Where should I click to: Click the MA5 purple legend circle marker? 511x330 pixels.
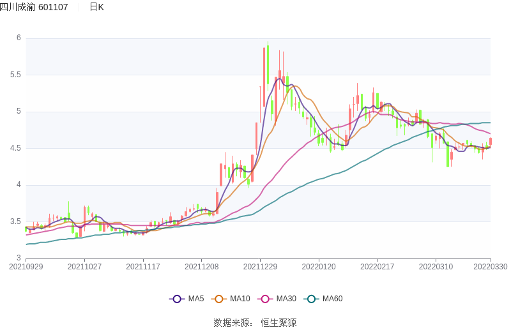pyautogui.click(x=177, y=299)
